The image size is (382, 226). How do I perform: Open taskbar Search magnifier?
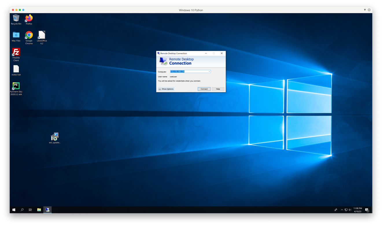(22, 210)
